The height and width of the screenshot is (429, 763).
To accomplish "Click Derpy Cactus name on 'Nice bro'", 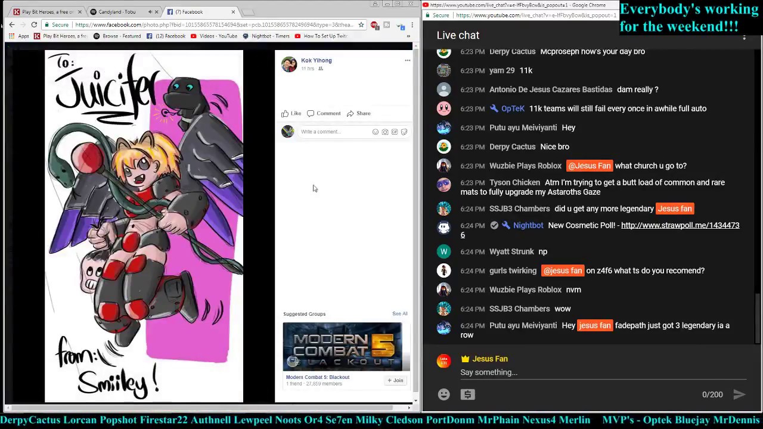I will click(x=513, y=147).
